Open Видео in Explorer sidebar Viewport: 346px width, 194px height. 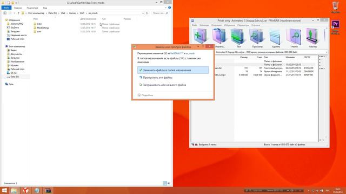pyautogui.click(x=14, y=50)
